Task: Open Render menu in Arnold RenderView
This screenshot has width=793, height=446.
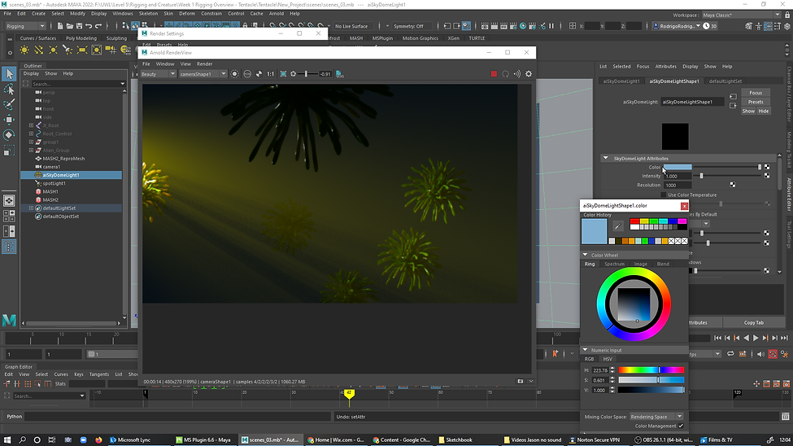Action: pos(204,63)
